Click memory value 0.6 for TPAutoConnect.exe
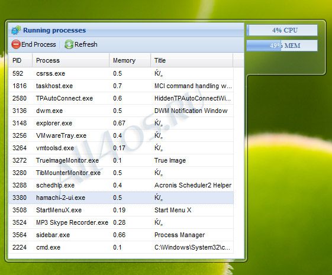Image resolution: width=332 pixels, height=275 pixels. 118,98
